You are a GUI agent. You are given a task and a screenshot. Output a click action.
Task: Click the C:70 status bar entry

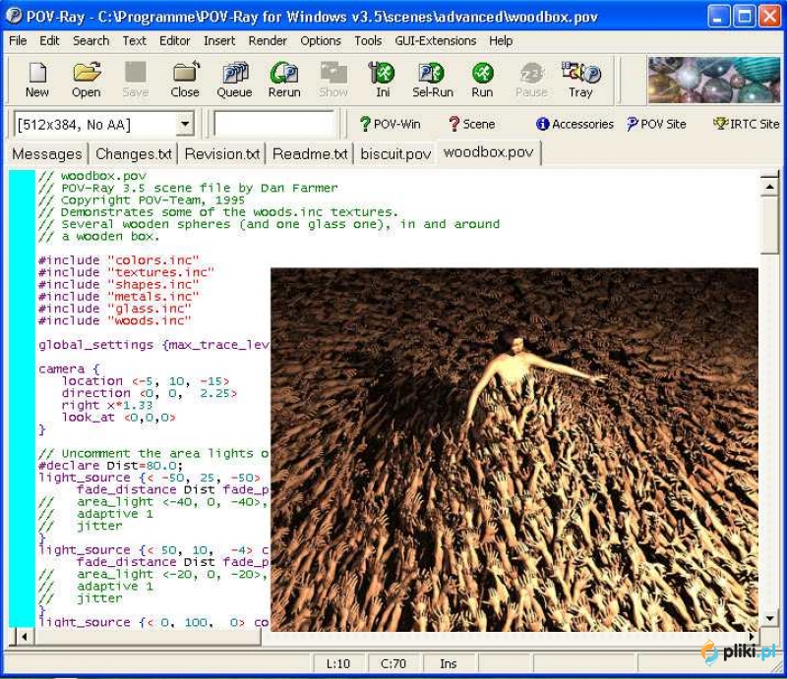tap(393, 663)
